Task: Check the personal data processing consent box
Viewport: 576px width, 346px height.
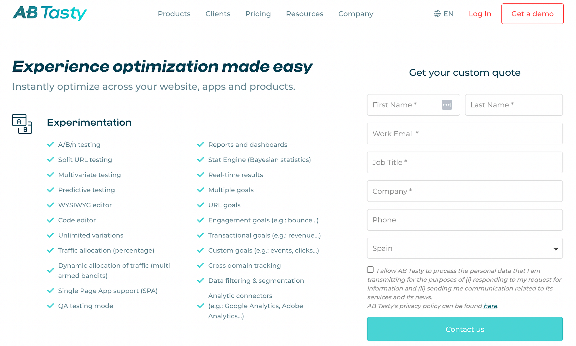Action: pyautogui.click(x=370, y=269)
